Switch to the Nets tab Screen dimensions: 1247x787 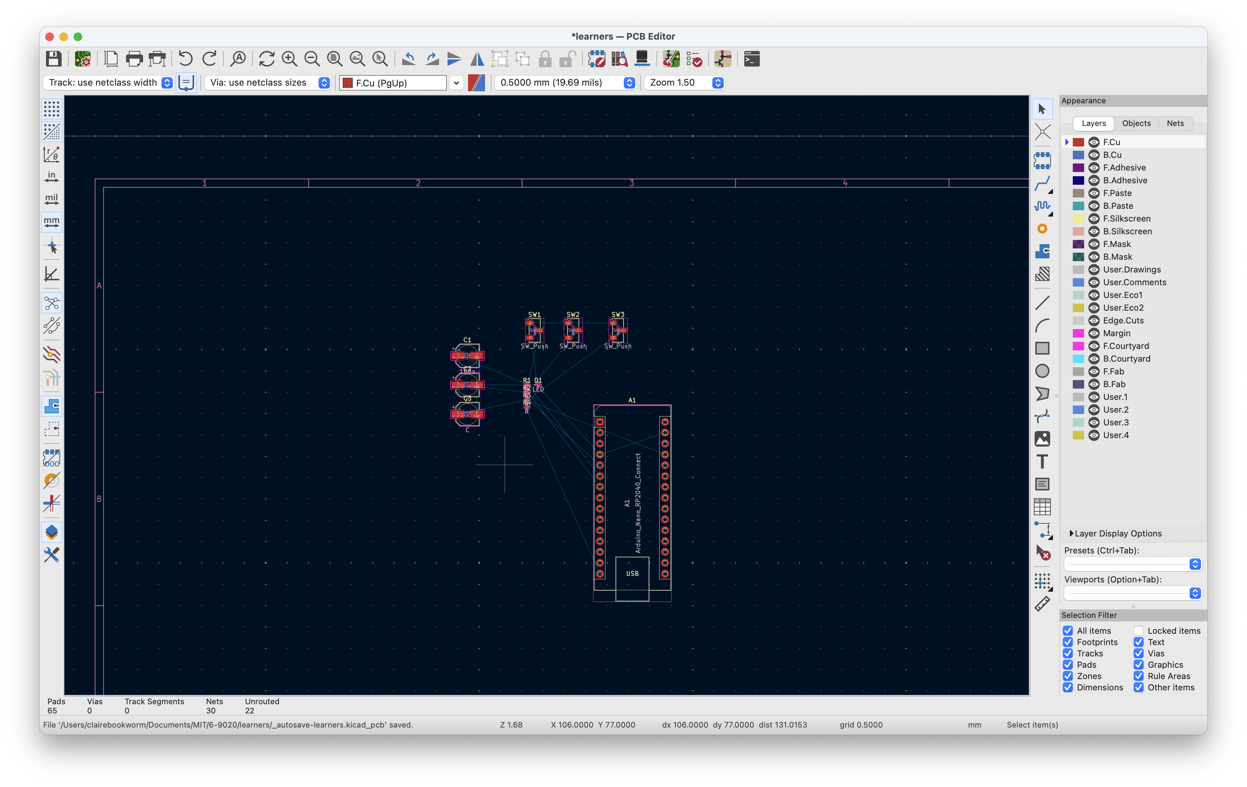(1175, 123)
